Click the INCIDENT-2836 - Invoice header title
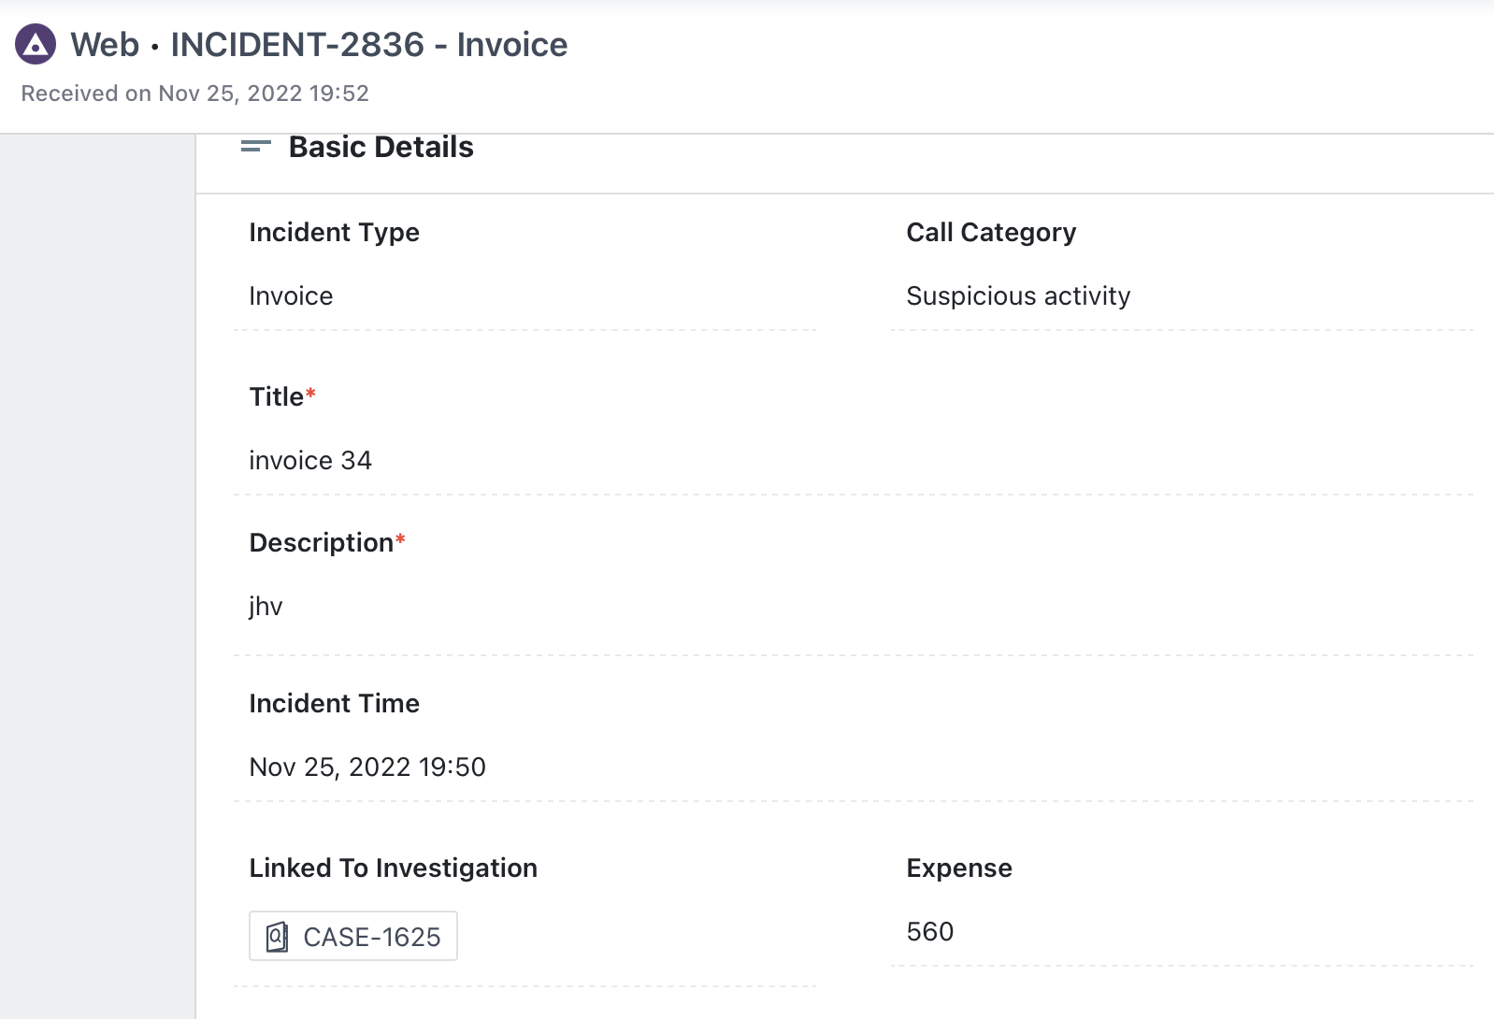This screenshot has height=1019, width=1494. [368, 45]
